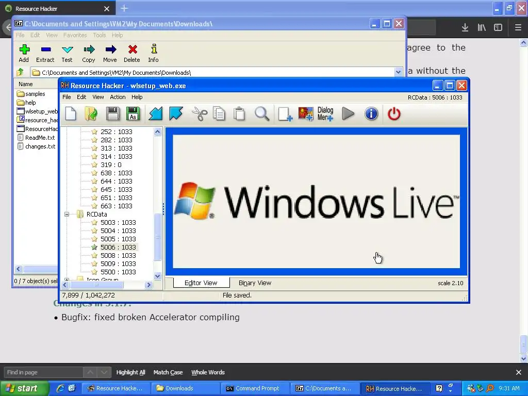Screen dimensions: 528x396
Task: Click the Test icon in 7-Zip
Action: pyautogui.click(x=67, y=53)
